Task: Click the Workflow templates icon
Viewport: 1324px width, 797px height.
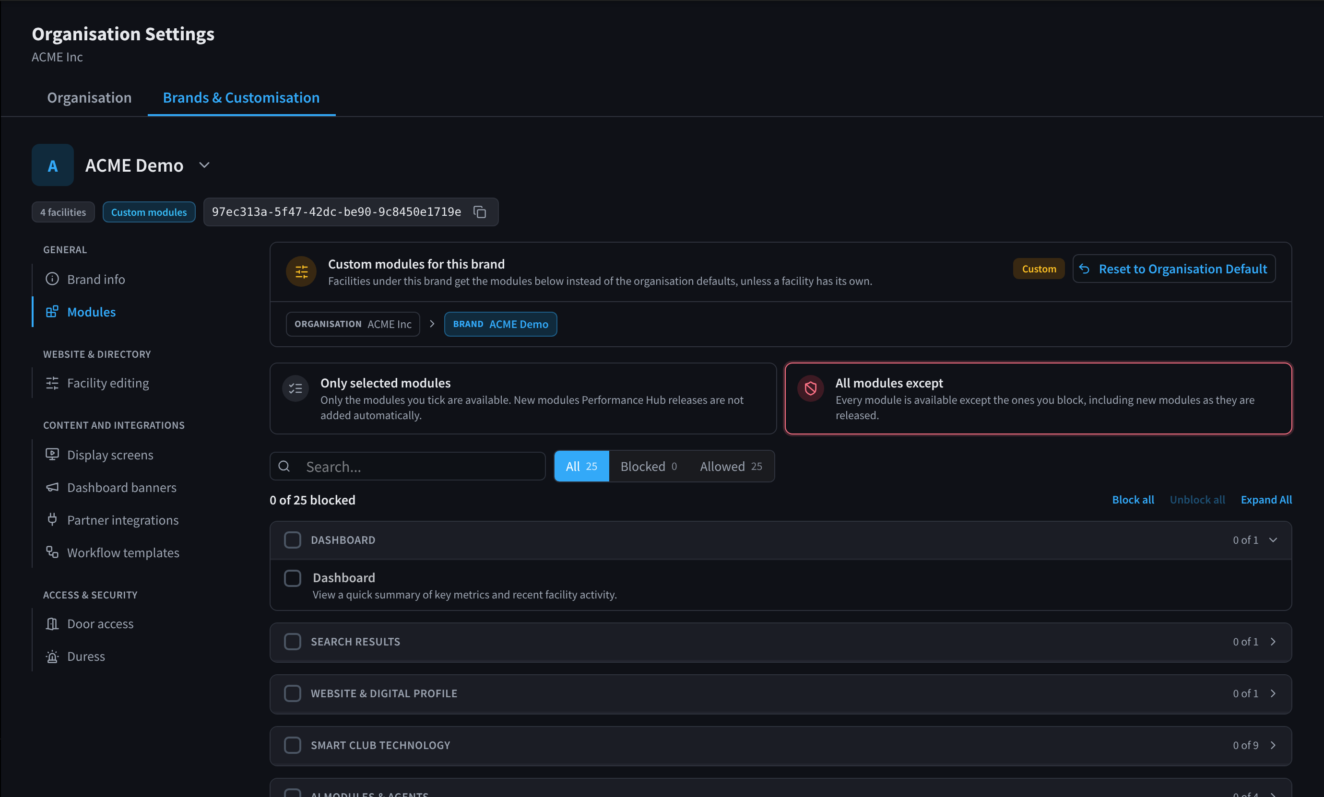Action: pyautogui.click(x=52, y=552)
